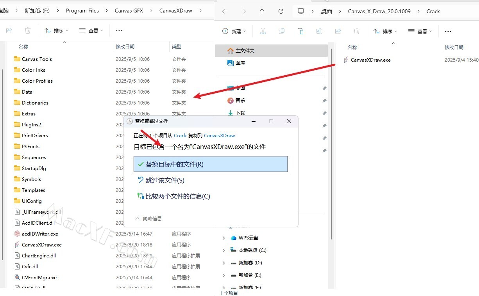The height and width of the screenshot is (296, 479).
Task: Click the 音乐 music icon in sidebar
Action: [231, 100]
